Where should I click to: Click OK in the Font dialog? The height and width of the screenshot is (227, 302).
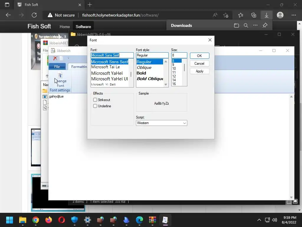click(x=199, y=56)
